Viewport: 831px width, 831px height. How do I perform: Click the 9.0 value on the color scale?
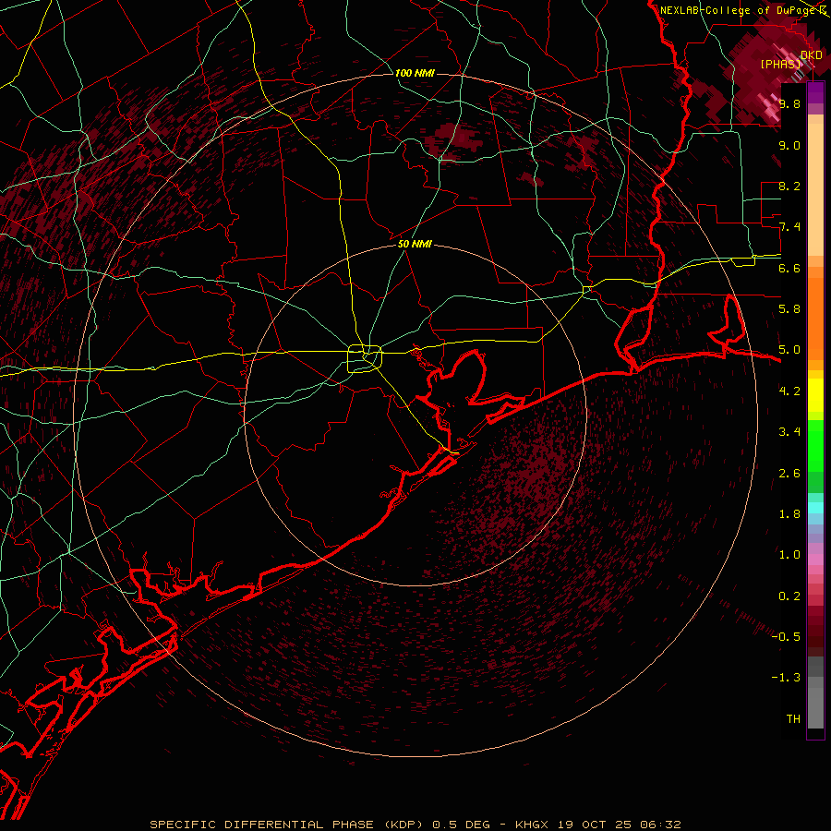789,145
